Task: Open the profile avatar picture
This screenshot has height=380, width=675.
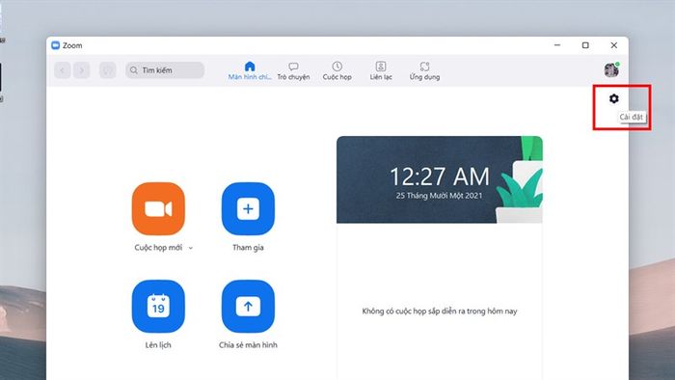Action: (x=611, y=69)
